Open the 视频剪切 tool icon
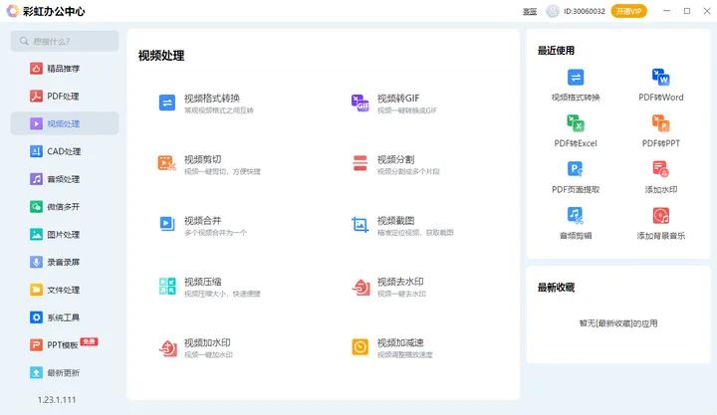Screen dimensions: 717x415 click(x=167, y=163)
